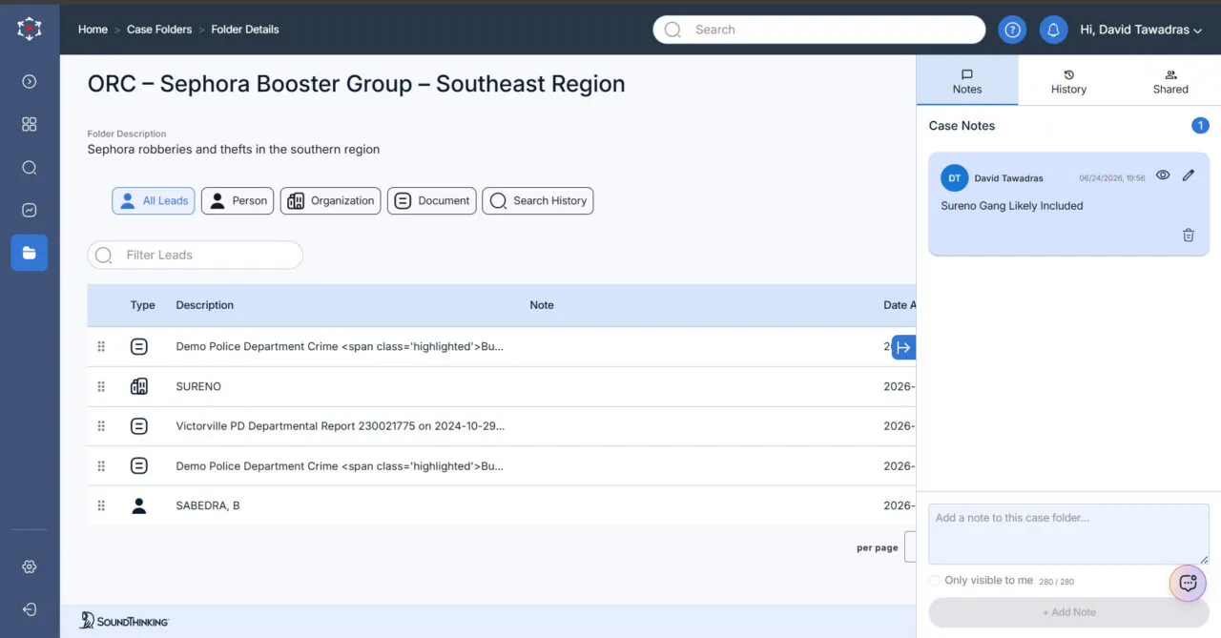The width and height of the screenshot is (1221, 638).
Task: Click the person icon in SABEDRA row
Action: point(139,505)
